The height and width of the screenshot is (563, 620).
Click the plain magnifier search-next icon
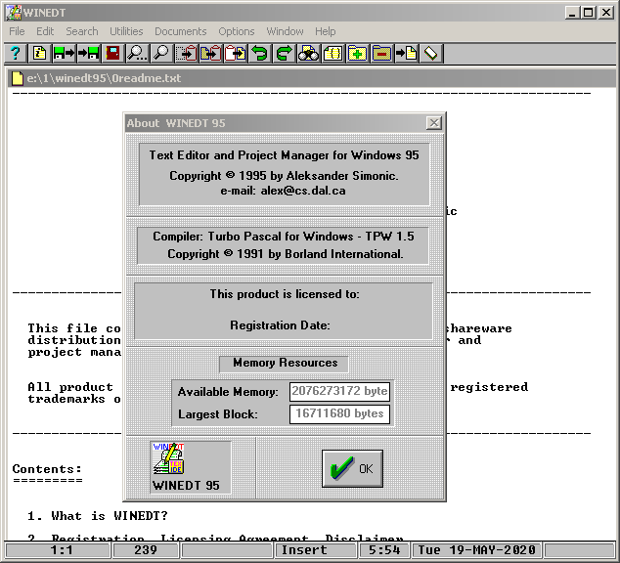click(x=161, y=53)
